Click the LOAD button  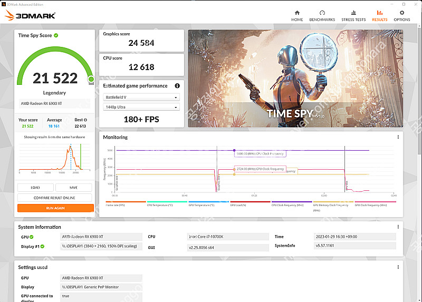pyautogui.click(x=35, y=188)
